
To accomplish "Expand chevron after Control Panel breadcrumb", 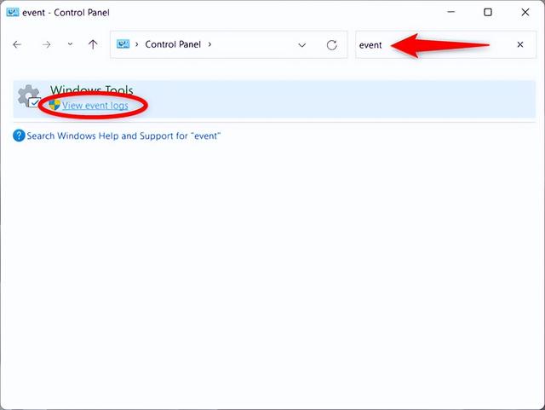I will click(209, 44).
